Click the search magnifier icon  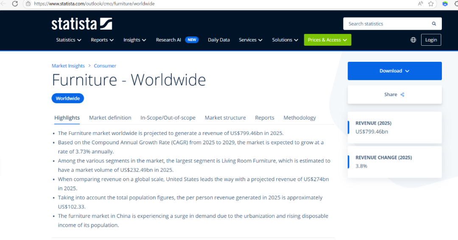click(x=434, y=24)
